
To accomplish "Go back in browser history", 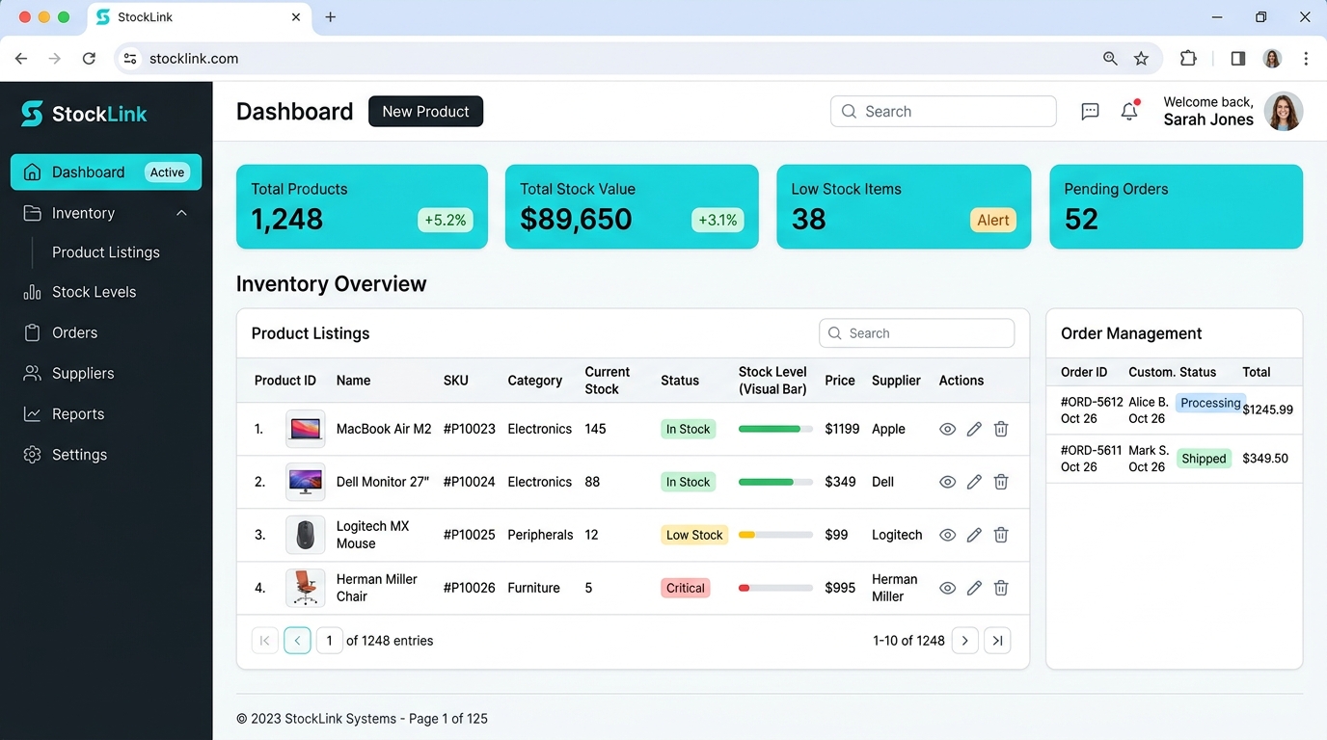I will coord(21,59).
